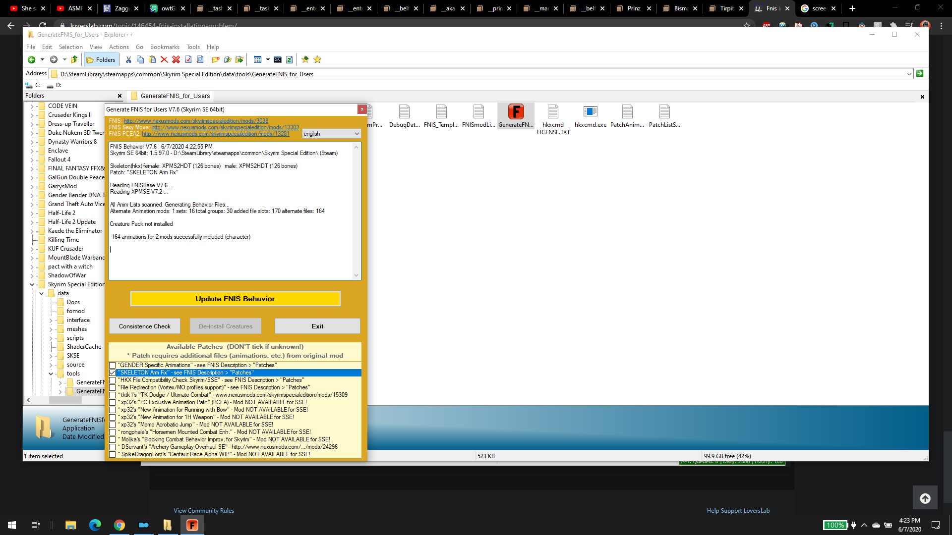Click the Views grid icon
The image size is (952, 535).
click(257, 60)
